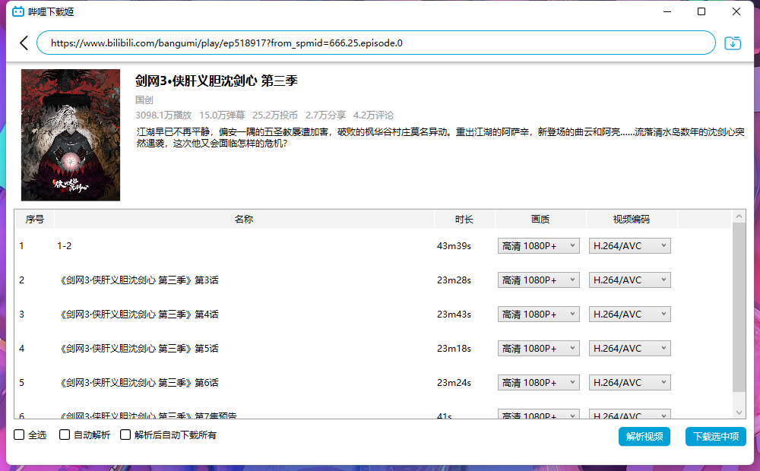This screenshot has width=760, height=471.
Task: Click the 视频编码 column header
Action: (632, 219)
